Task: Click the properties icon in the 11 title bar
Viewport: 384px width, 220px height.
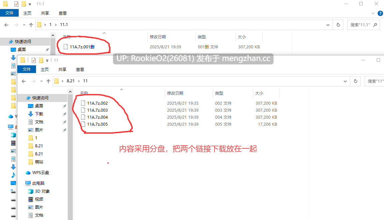Action: tap(34, 60)
